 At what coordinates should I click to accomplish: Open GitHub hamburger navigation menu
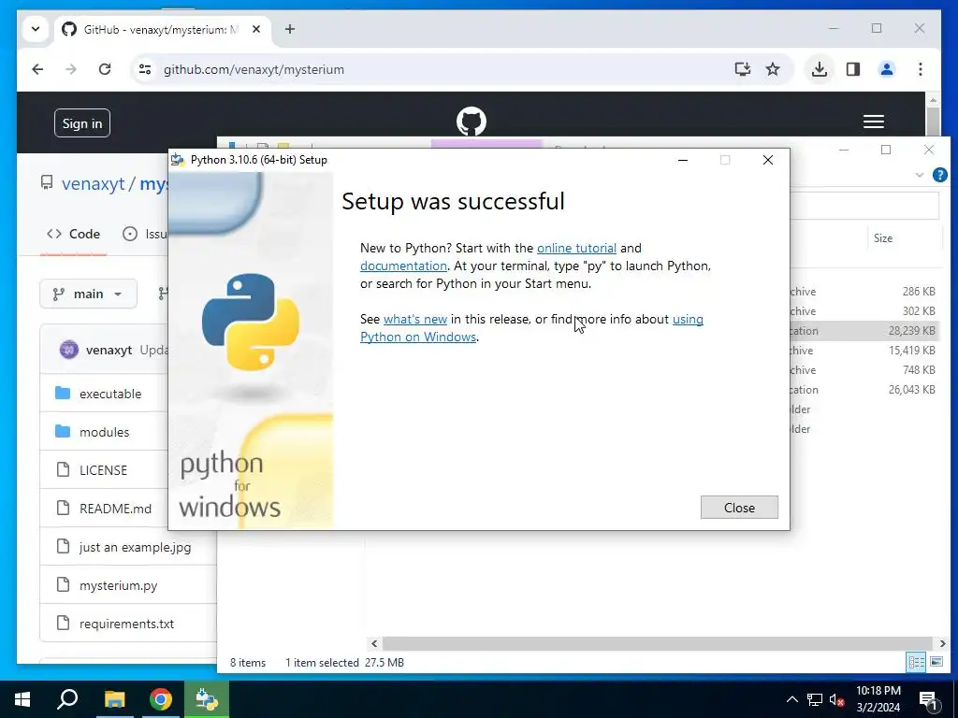pos(873,122)
